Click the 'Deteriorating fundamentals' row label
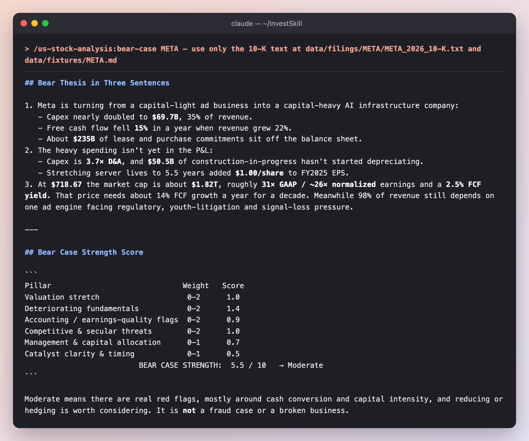Viewport: 529px width, 441px height. (x=82, y=309)
